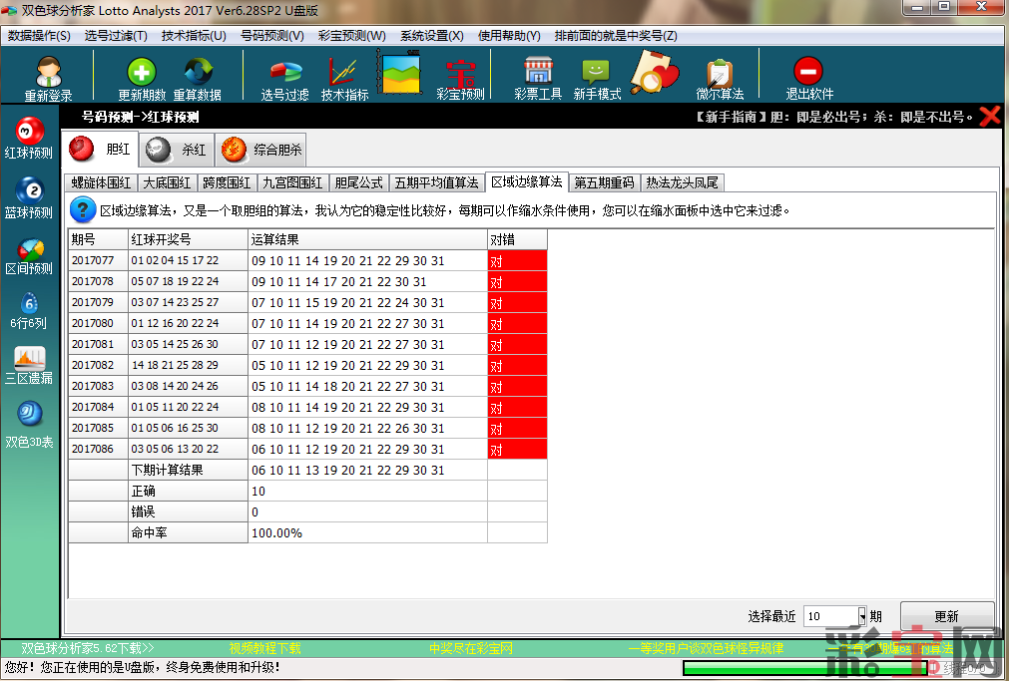
Task: Open 三区遗漏 in the left sidebar
Action: (29, 366)
